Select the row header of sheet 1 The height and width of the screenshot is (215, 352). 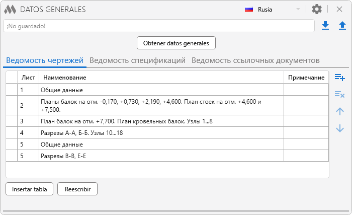click(12, 90)
